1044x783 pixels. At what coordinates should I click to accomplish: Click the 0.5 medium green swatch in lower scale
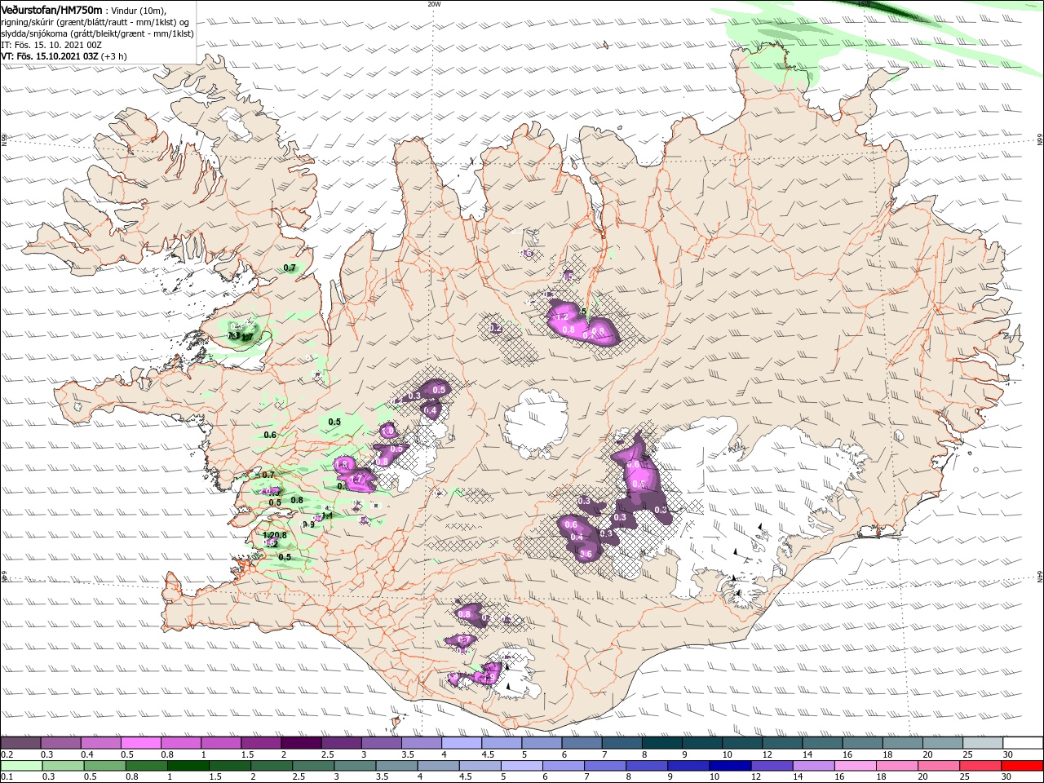(105, 766)
